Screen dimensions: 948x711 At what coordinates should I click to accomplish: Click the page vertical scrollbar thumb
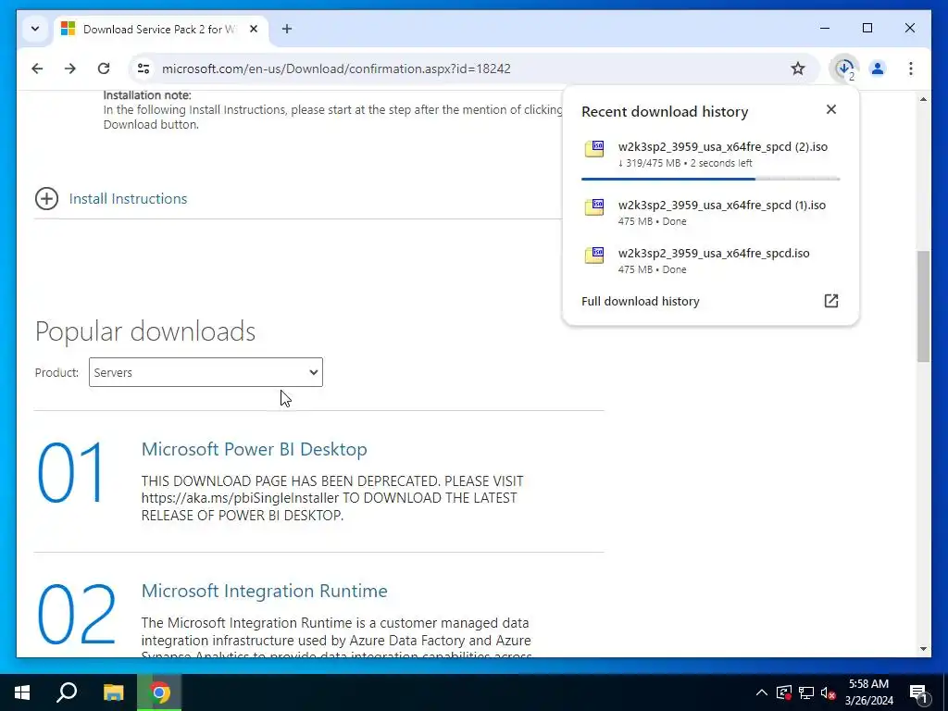pyautogui.click(x=923, y=306)
